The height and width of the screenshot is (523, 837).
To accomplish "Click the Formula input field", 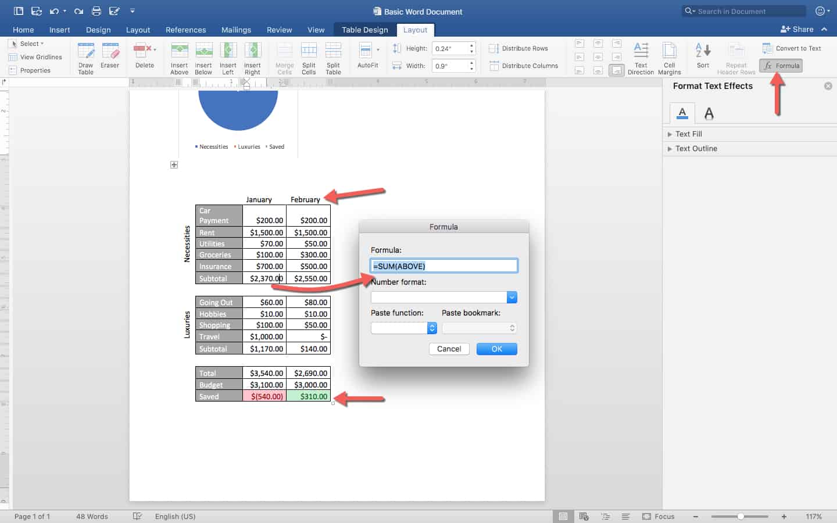I will (443, 266).
